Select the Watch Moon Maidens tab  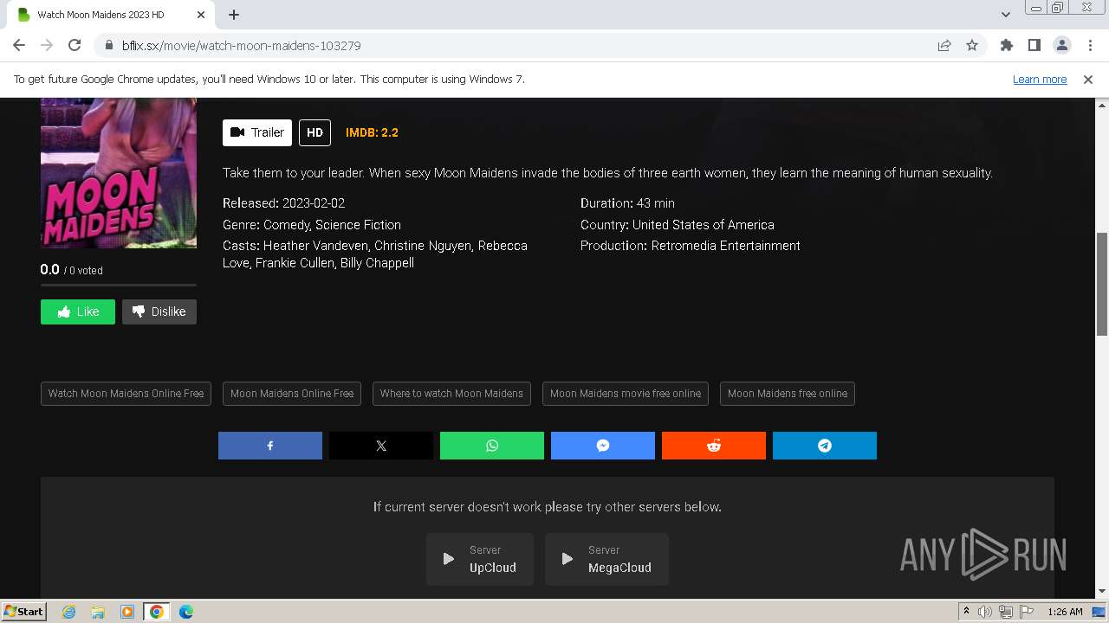click(108, 15)
